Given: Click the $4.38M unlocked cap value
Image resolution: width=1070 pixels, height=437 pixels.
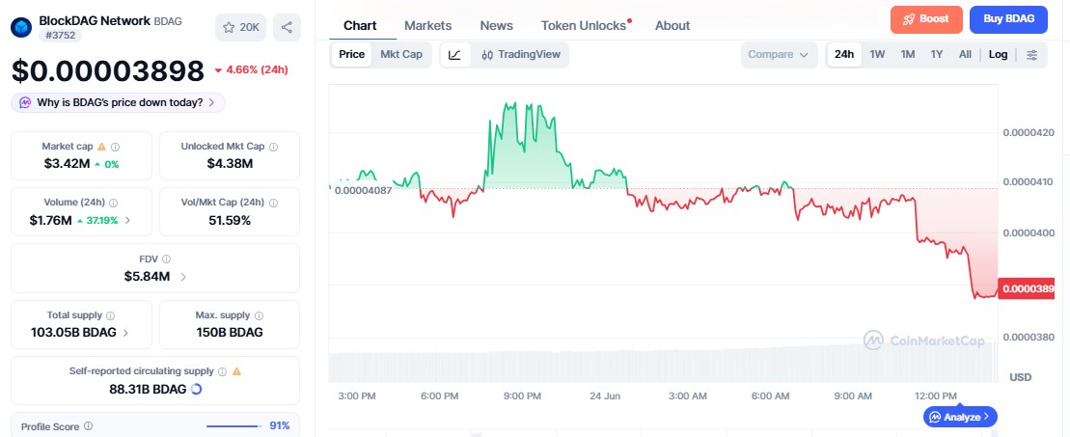Looking at the screenshot, I should click(230, 163).
